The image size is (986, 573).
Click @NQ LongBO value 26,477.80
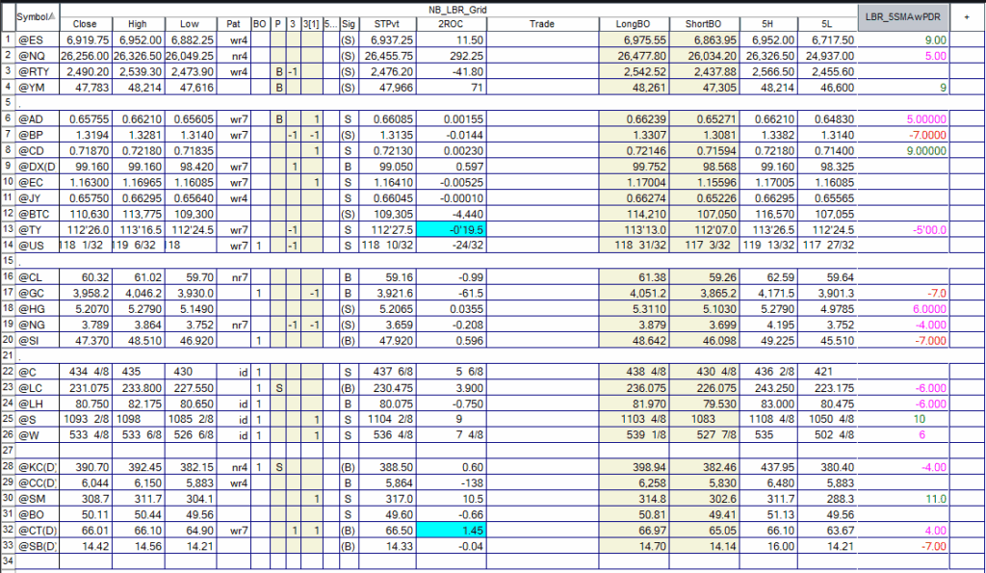(634, 55)
